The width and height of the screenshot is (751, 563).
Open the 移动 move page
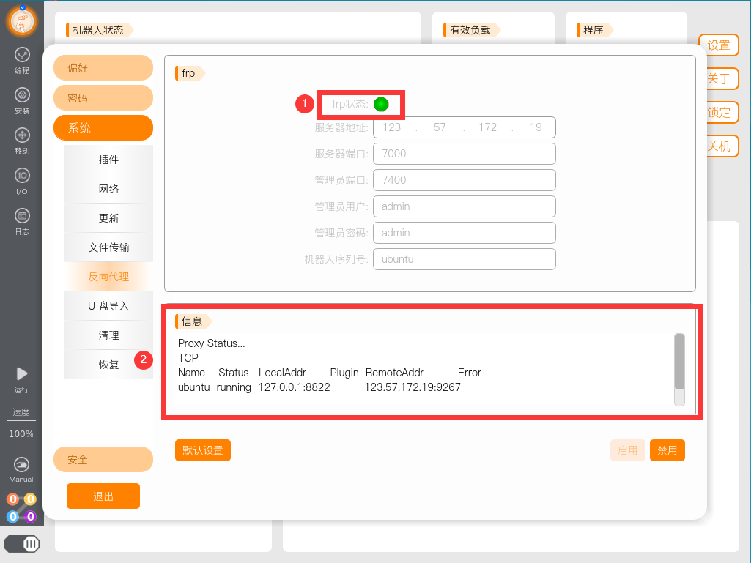pos(22,141)
